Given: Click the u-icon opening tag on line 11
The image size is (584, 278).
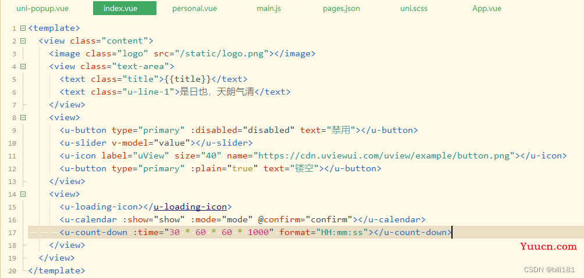Looking at the screenshot, I should point(78,156).
